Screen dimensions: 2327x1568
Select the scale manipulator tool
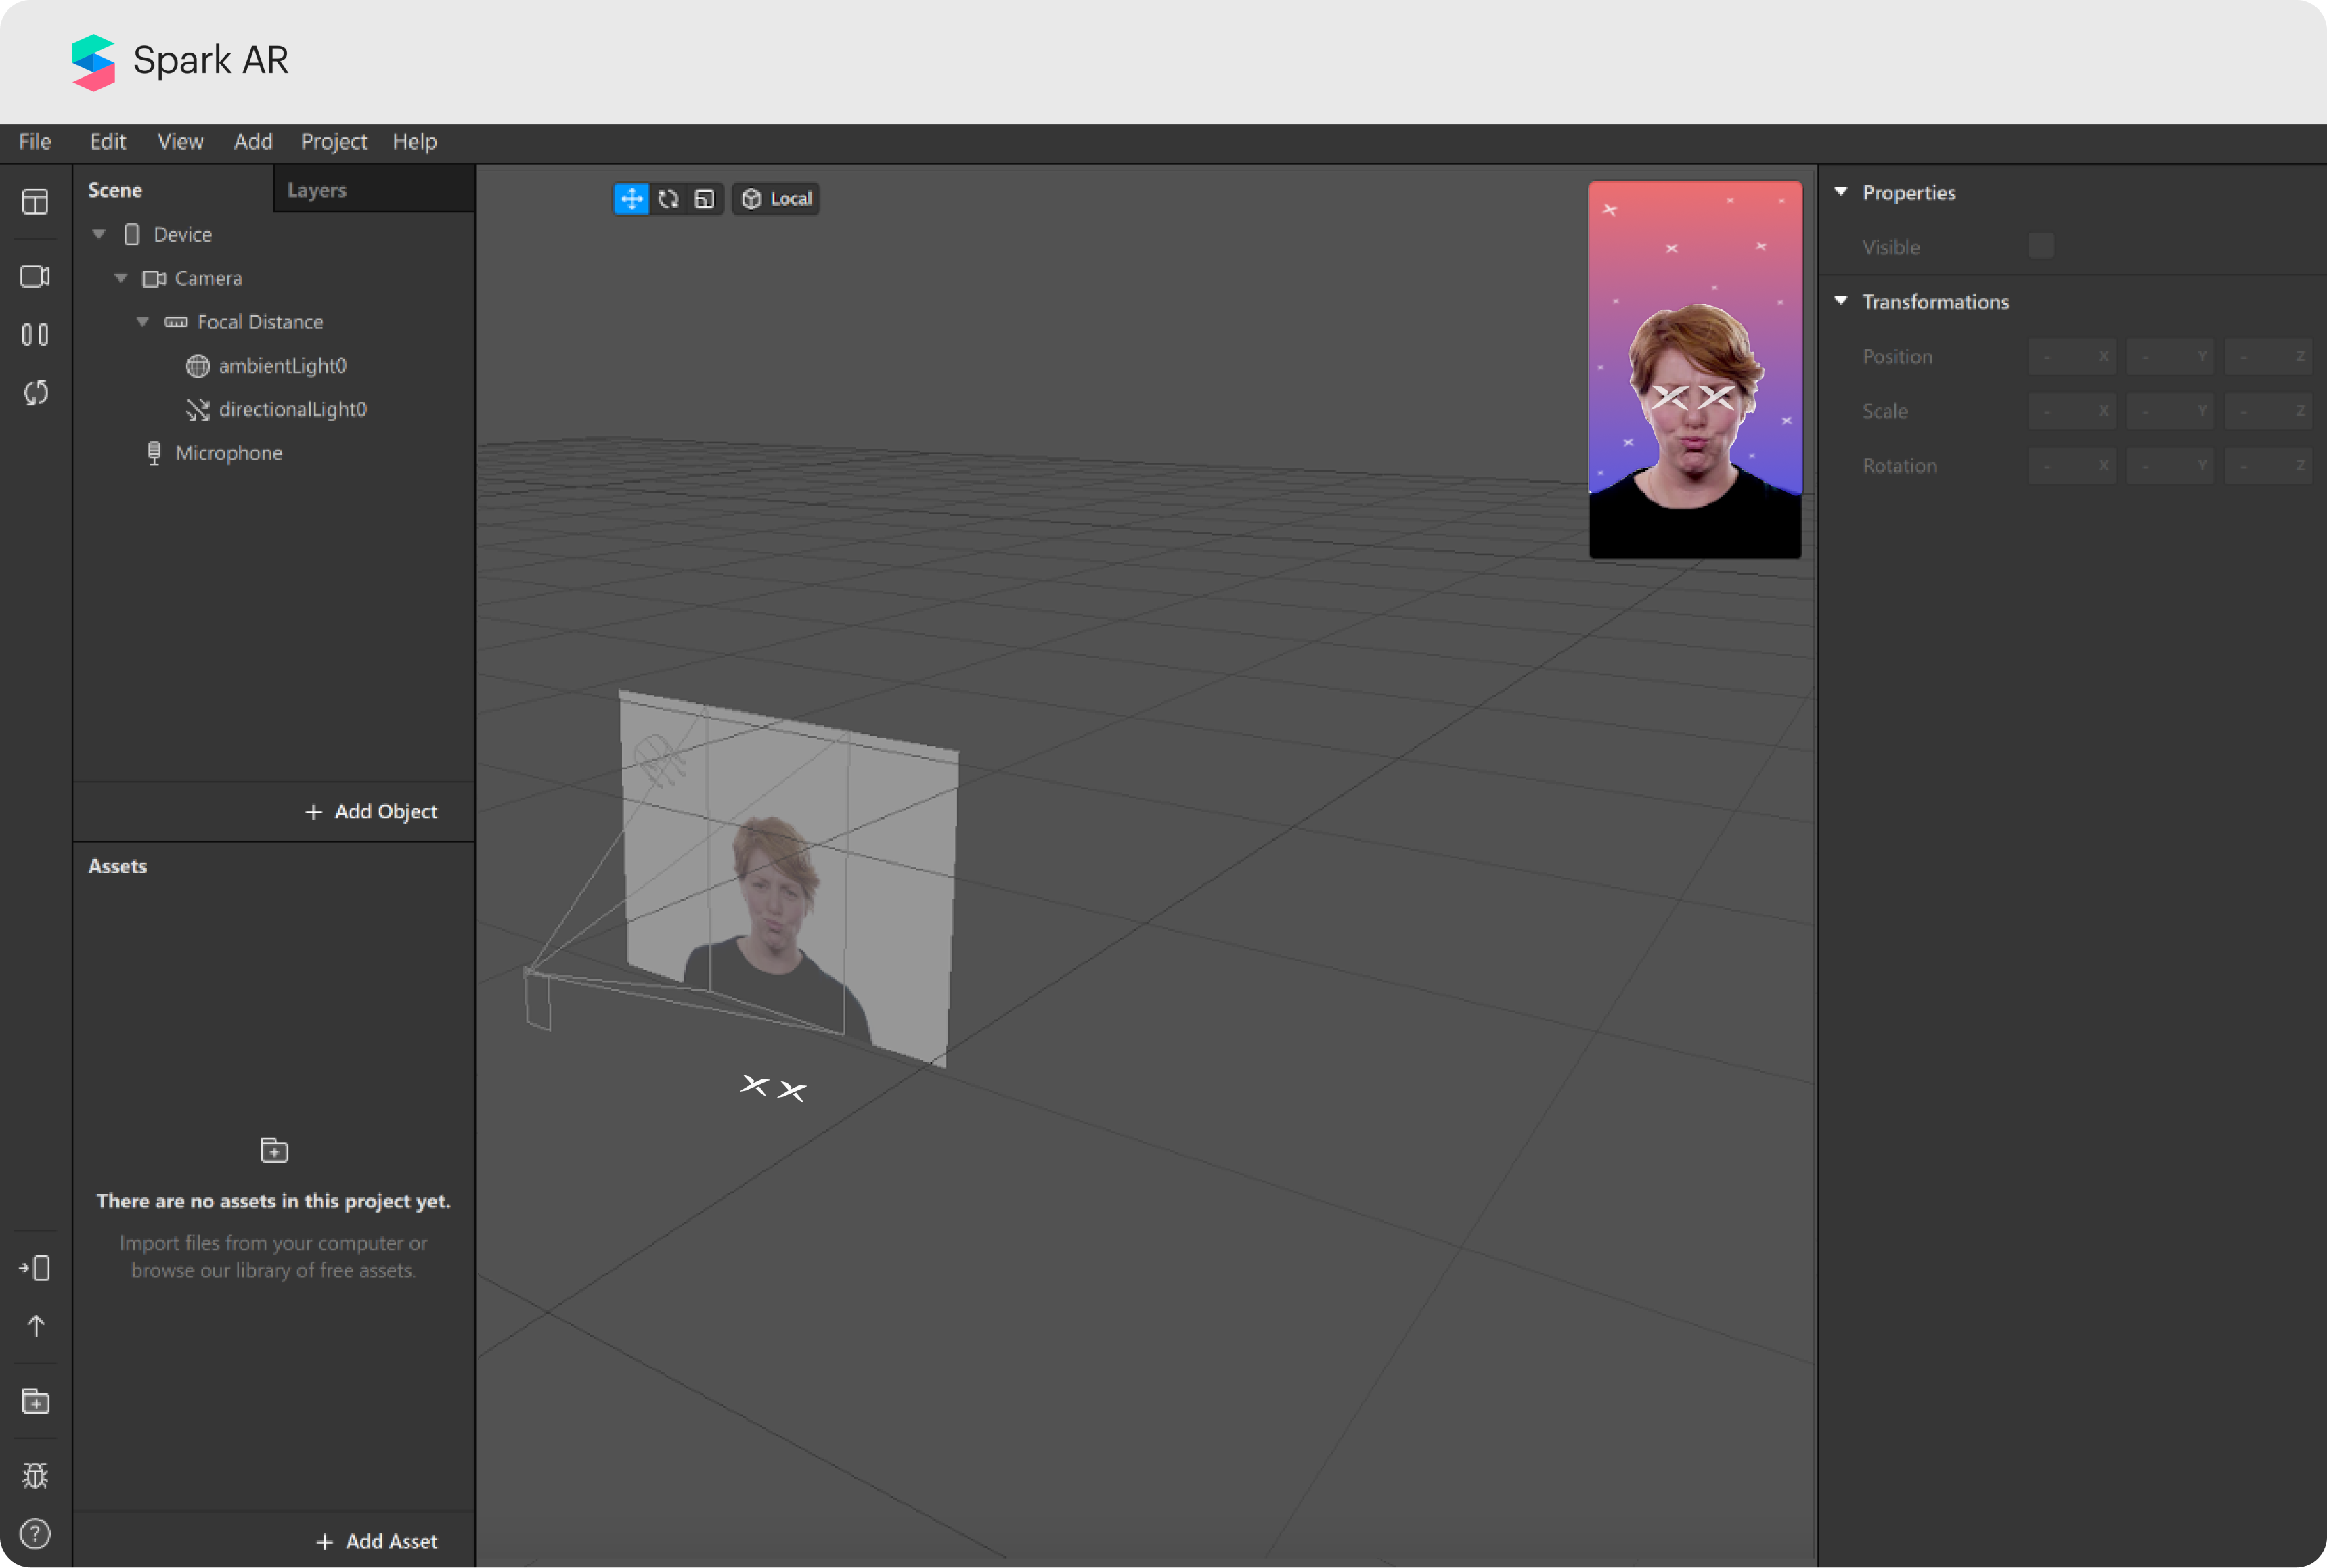[x=705, y=199]
